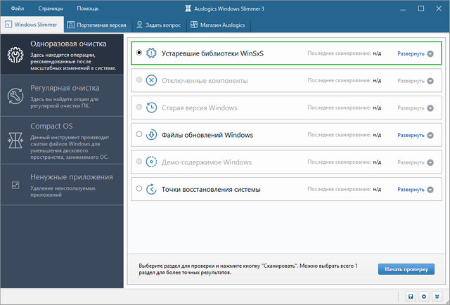This screenshot has height=305, width=450.
Task: Select the Устаревшие библиотеки WinSxS radio button
Action: [x=139, y=53]
